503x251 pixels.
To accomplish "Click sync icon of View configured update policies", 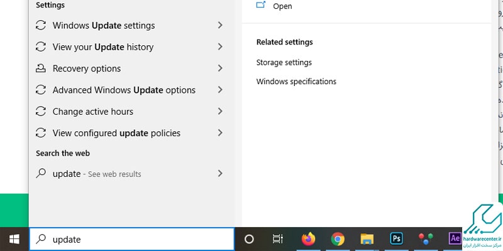I will (41, 133).
